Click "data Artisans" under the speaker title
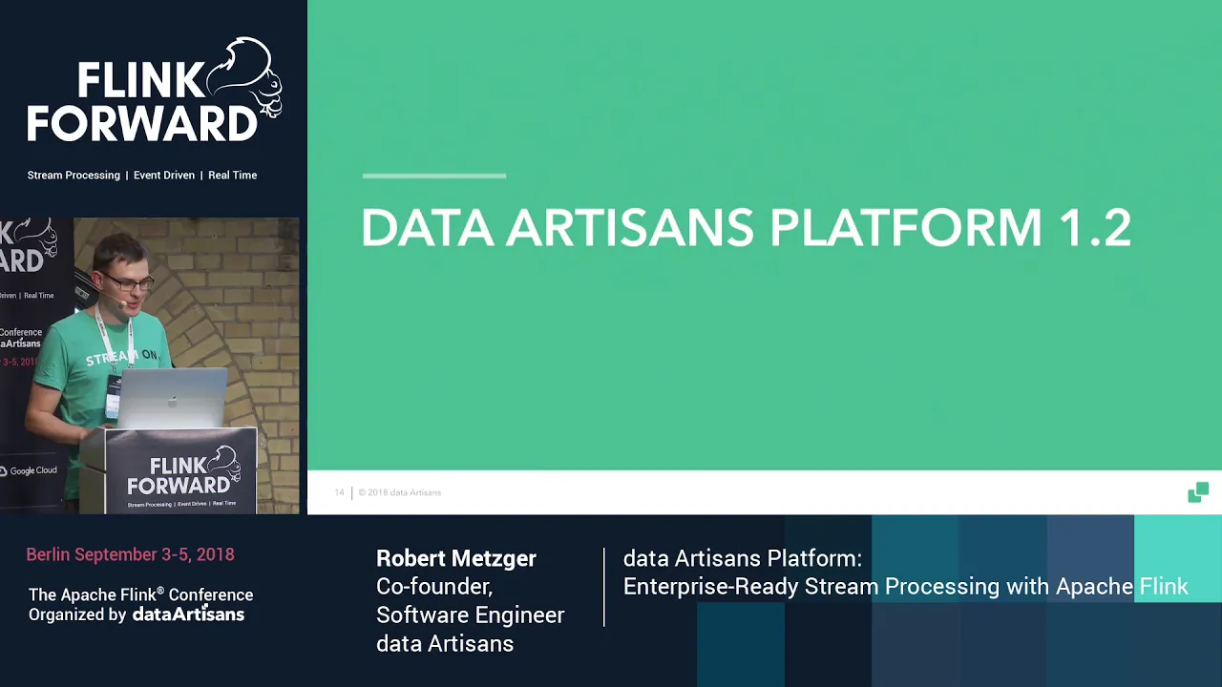 point(445,644)
